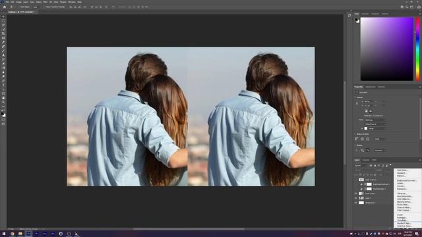Switch to the Adjustments tab
The image size is (422, 237).
click(x=371, y=87)
